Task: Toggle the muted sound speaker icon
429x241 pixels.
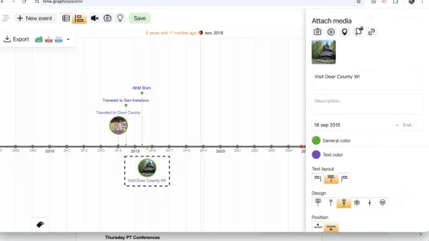Action: point(95,18)
